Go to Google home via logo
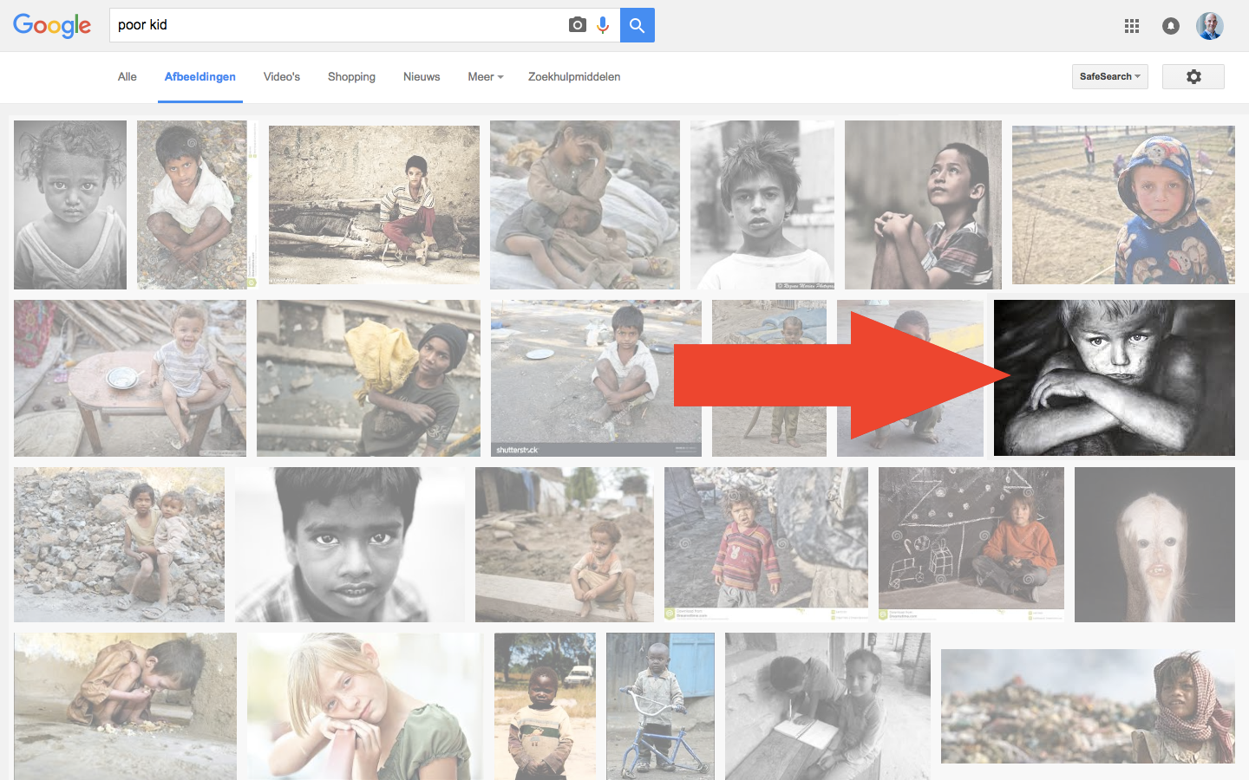The width and height of the screenshot is (1249, 780). [x=52, y=26]
